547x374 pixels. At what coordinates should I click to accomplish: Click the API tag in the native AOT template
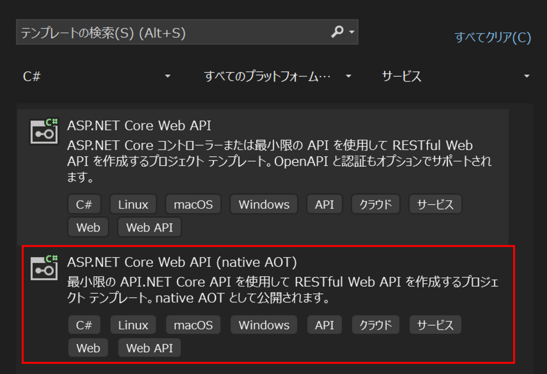pyautogui.click(x=324, y=325)
